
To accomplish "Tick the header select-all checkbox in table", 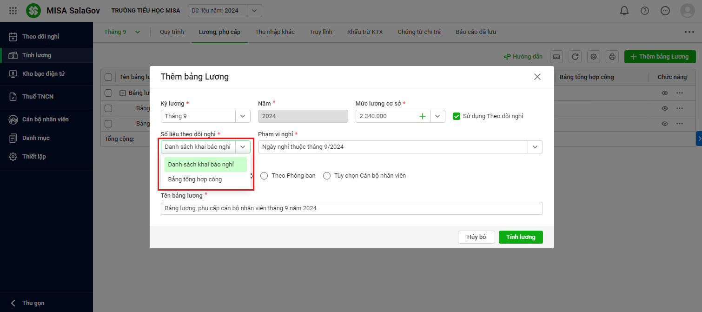I will (x=108, y=77).
